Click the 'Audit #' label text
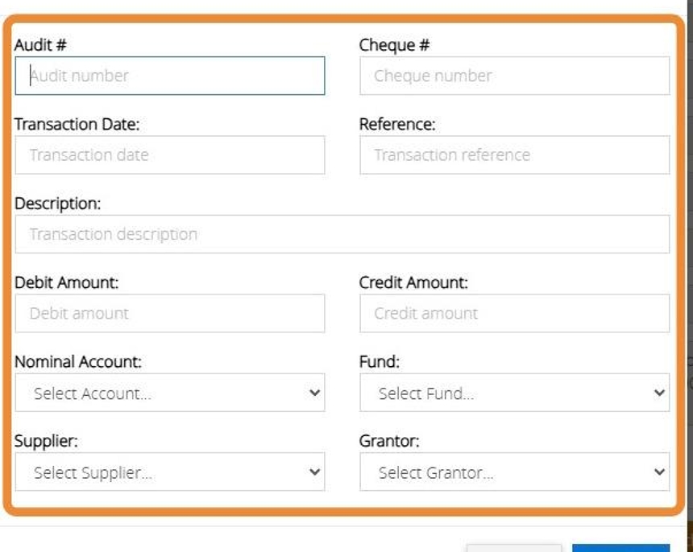The image size is (693, 552). 40,45
